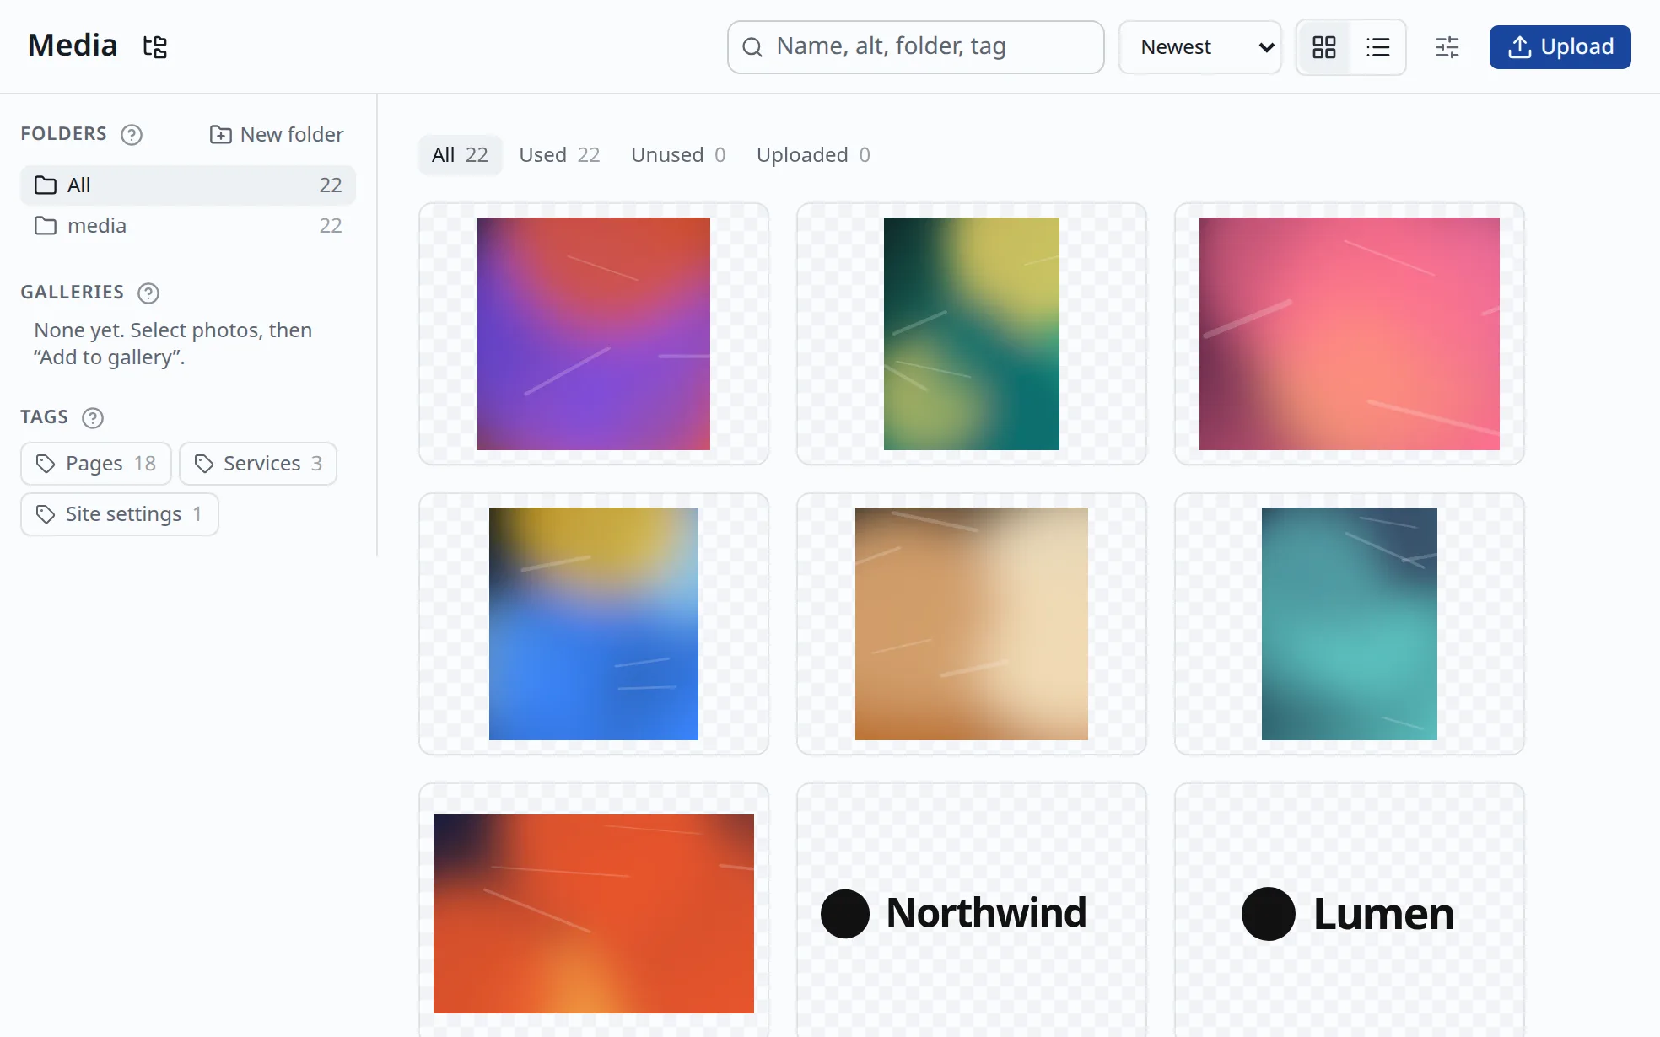The image size is (1660, 1037).
Task: Click the search magnifier icon
Action: point(752,47)
